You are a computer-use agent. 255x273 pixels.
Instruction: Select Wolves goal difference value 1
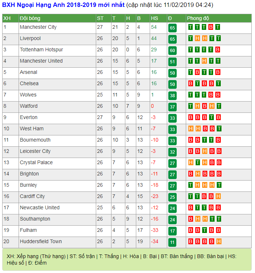(x=152, y=95)
